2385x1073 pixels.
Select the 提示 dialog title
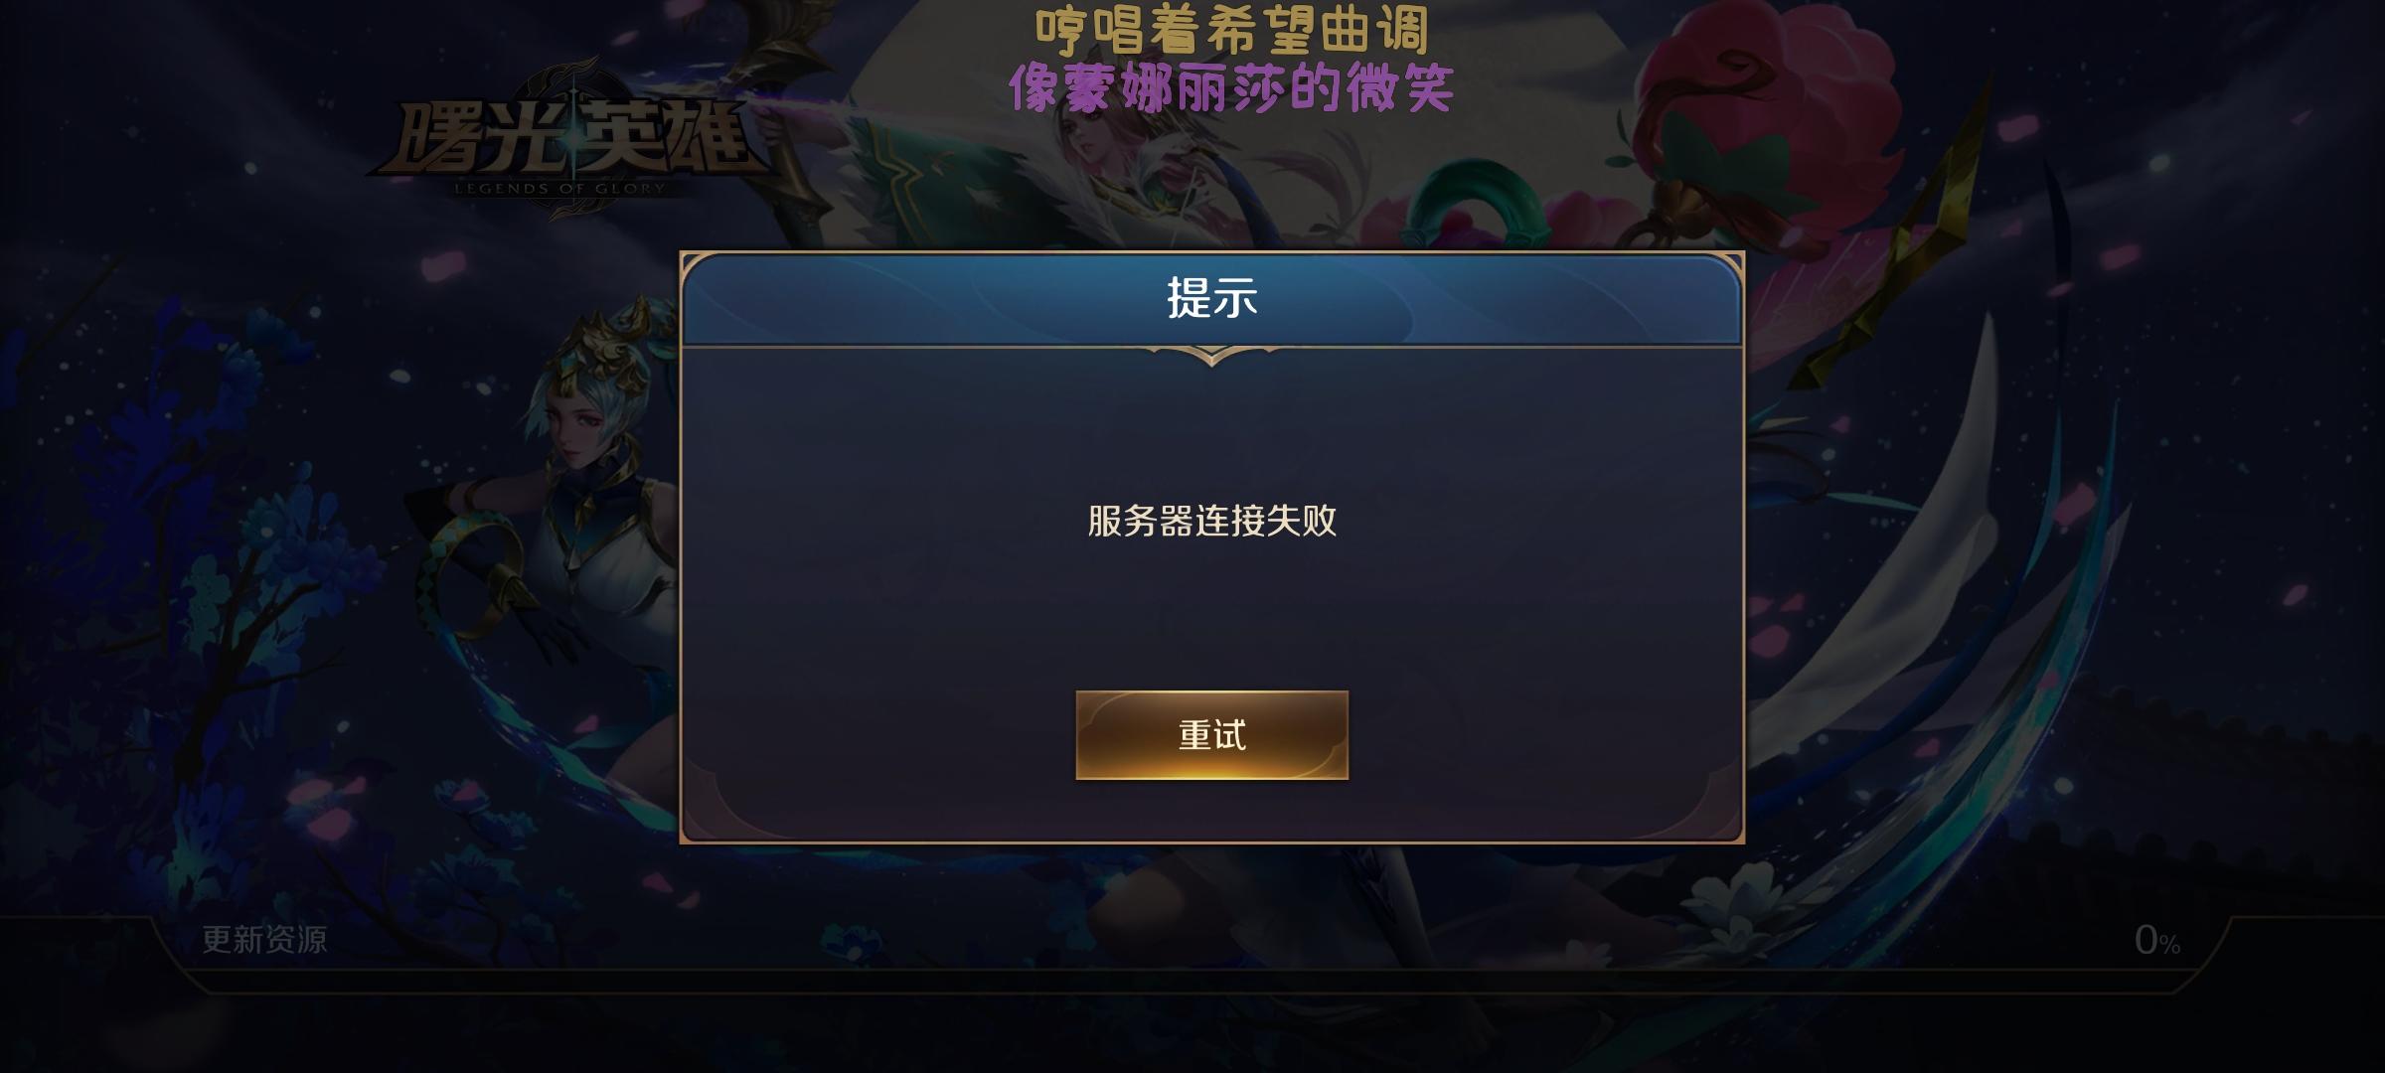coord(1211,298)
